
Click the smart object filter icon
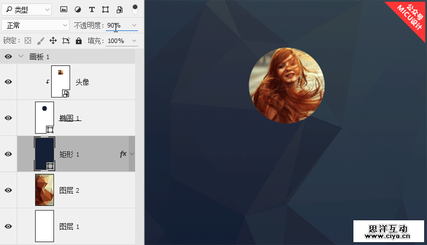[x=119, y=10]
